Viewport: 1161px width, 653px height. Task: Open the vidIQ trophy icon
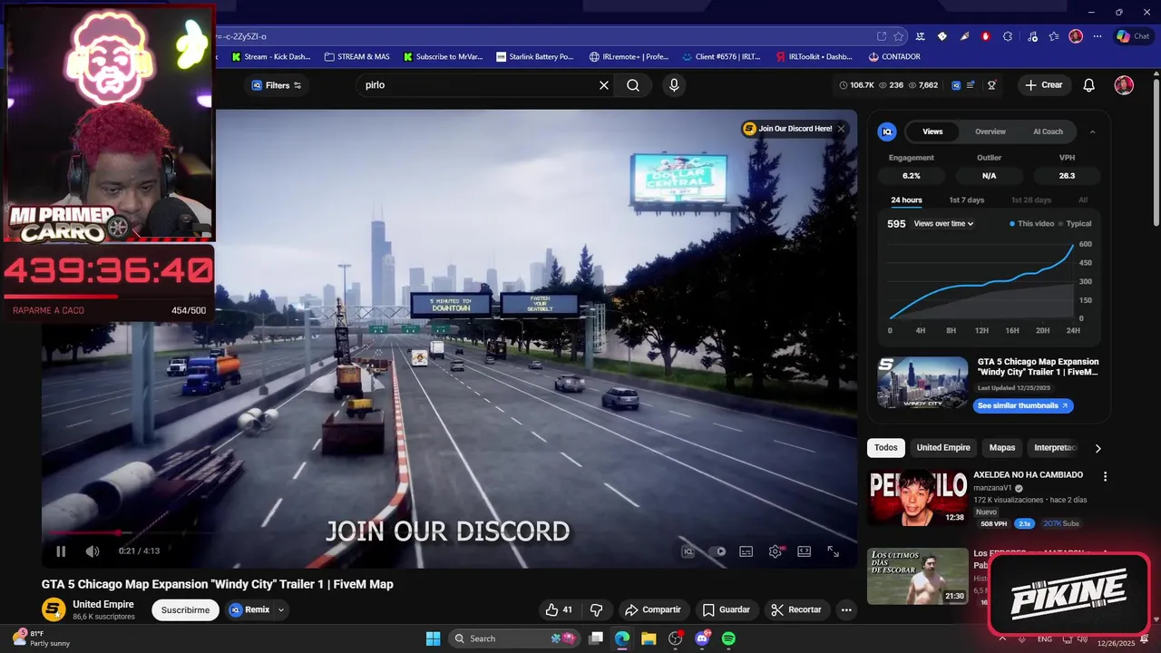[x=992, y=85]
